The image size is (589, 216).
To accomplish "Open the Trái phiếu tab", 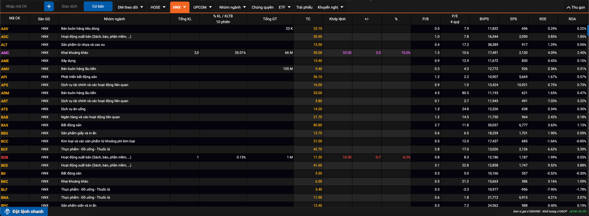I will tap(304, 7).
